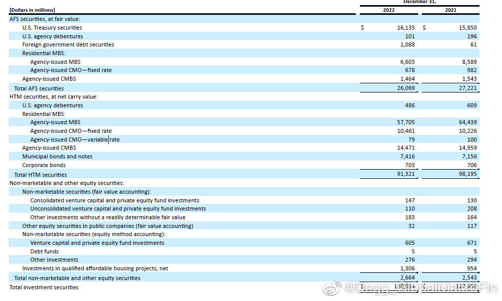Click value 147 for consolidated venture capital
The width and height of the screenshot is (502, 301).
pos(410,200)
